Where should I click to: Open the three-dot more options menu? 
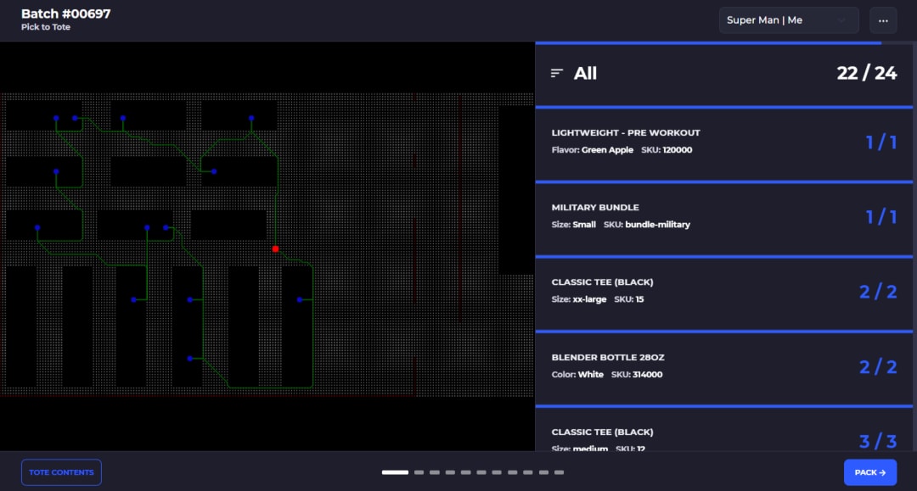(x=883, y=20)
